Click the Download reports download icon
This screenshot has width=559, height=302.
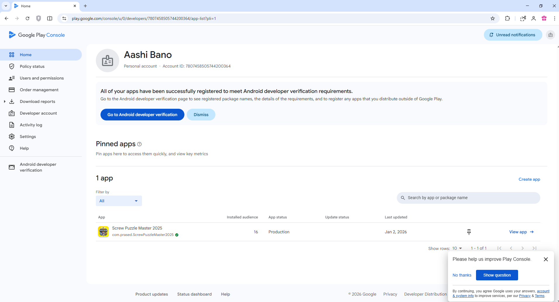(x=12, y=101)
